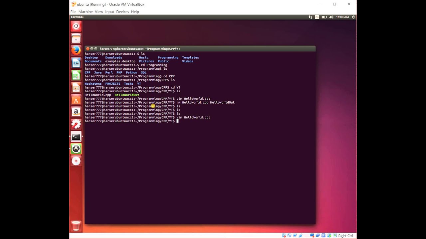Click the Right Ctrl host key label
Image resolution: width=426 pixels, height=239 pixels.
pyautogui.click(x=345, y=236)
